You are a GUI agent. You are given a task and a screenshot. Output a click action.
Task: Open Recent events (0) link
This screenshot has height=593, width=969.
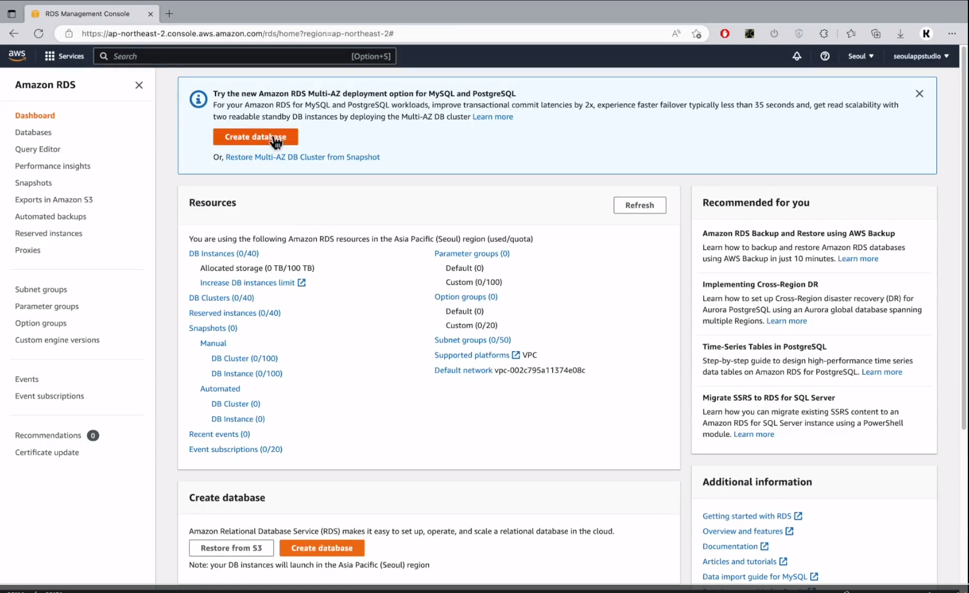[x=219, y=434]
